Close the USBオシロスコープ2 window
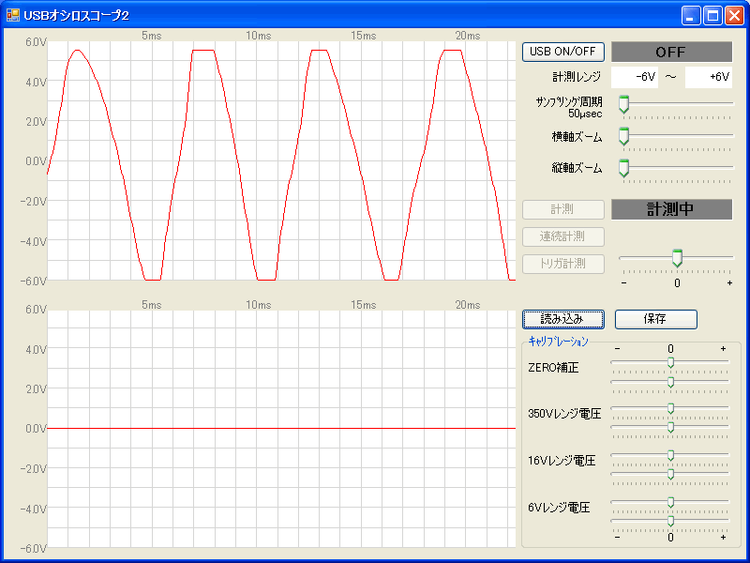This screenshot has width=750, height=563. coord(734,15)
